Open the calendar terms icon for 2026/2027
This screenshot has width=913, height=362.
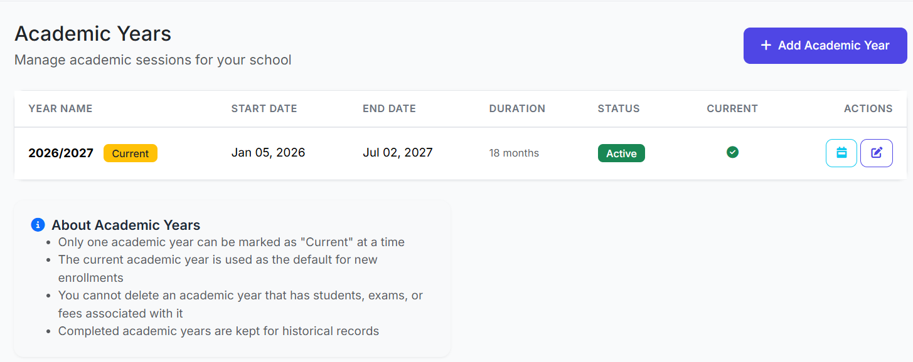[x=841, y=153]
